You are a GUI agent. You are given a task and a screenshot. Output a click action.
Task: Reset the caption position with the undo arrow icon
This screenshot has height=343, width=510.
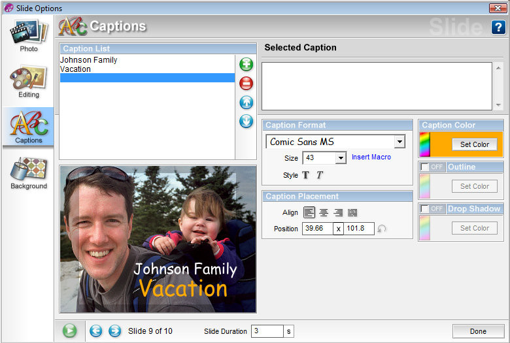pyautogui.click(x=382, y=229)
